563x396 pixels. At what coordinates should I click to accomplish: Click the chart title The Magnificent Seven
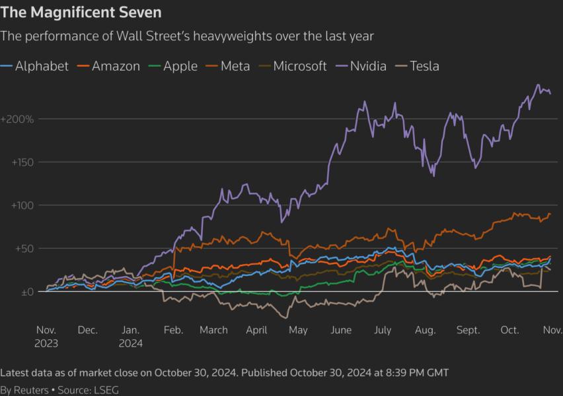(81, 13)
